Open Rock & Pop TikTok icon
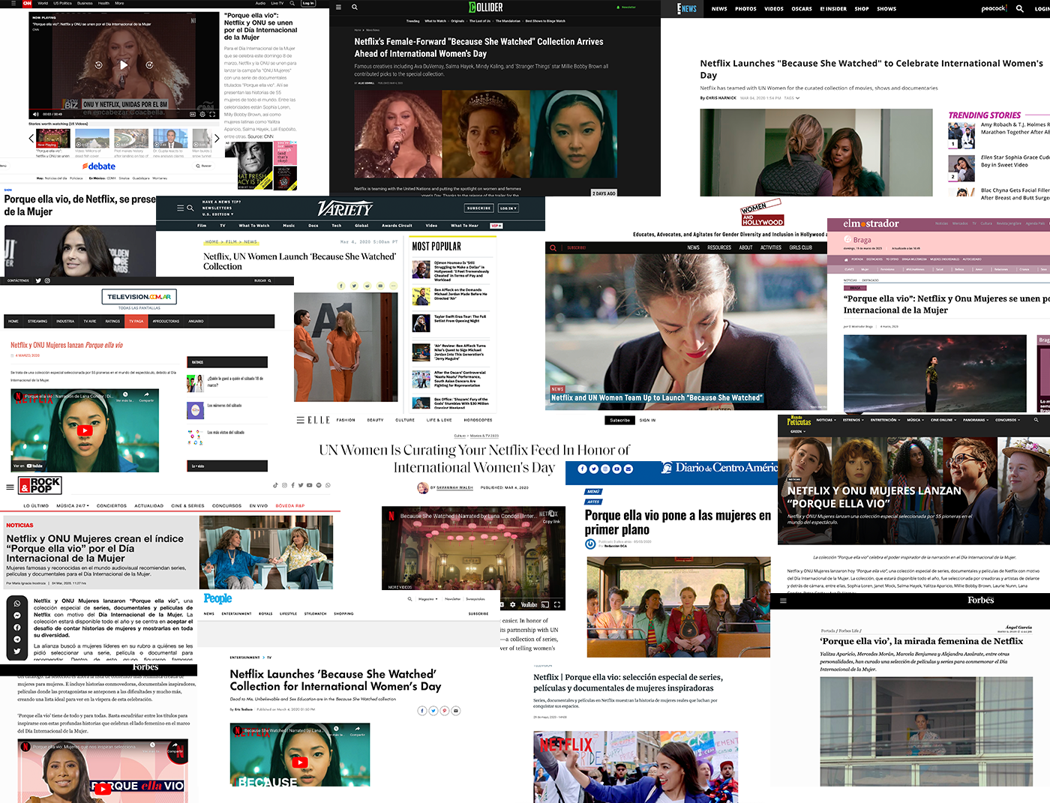This screenshot has height=803, width=1050. (275, 485)
